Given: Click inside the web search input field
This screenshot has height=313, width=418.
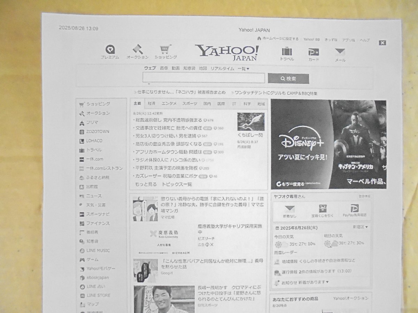Looking at the screenshot, I should 203,78.
